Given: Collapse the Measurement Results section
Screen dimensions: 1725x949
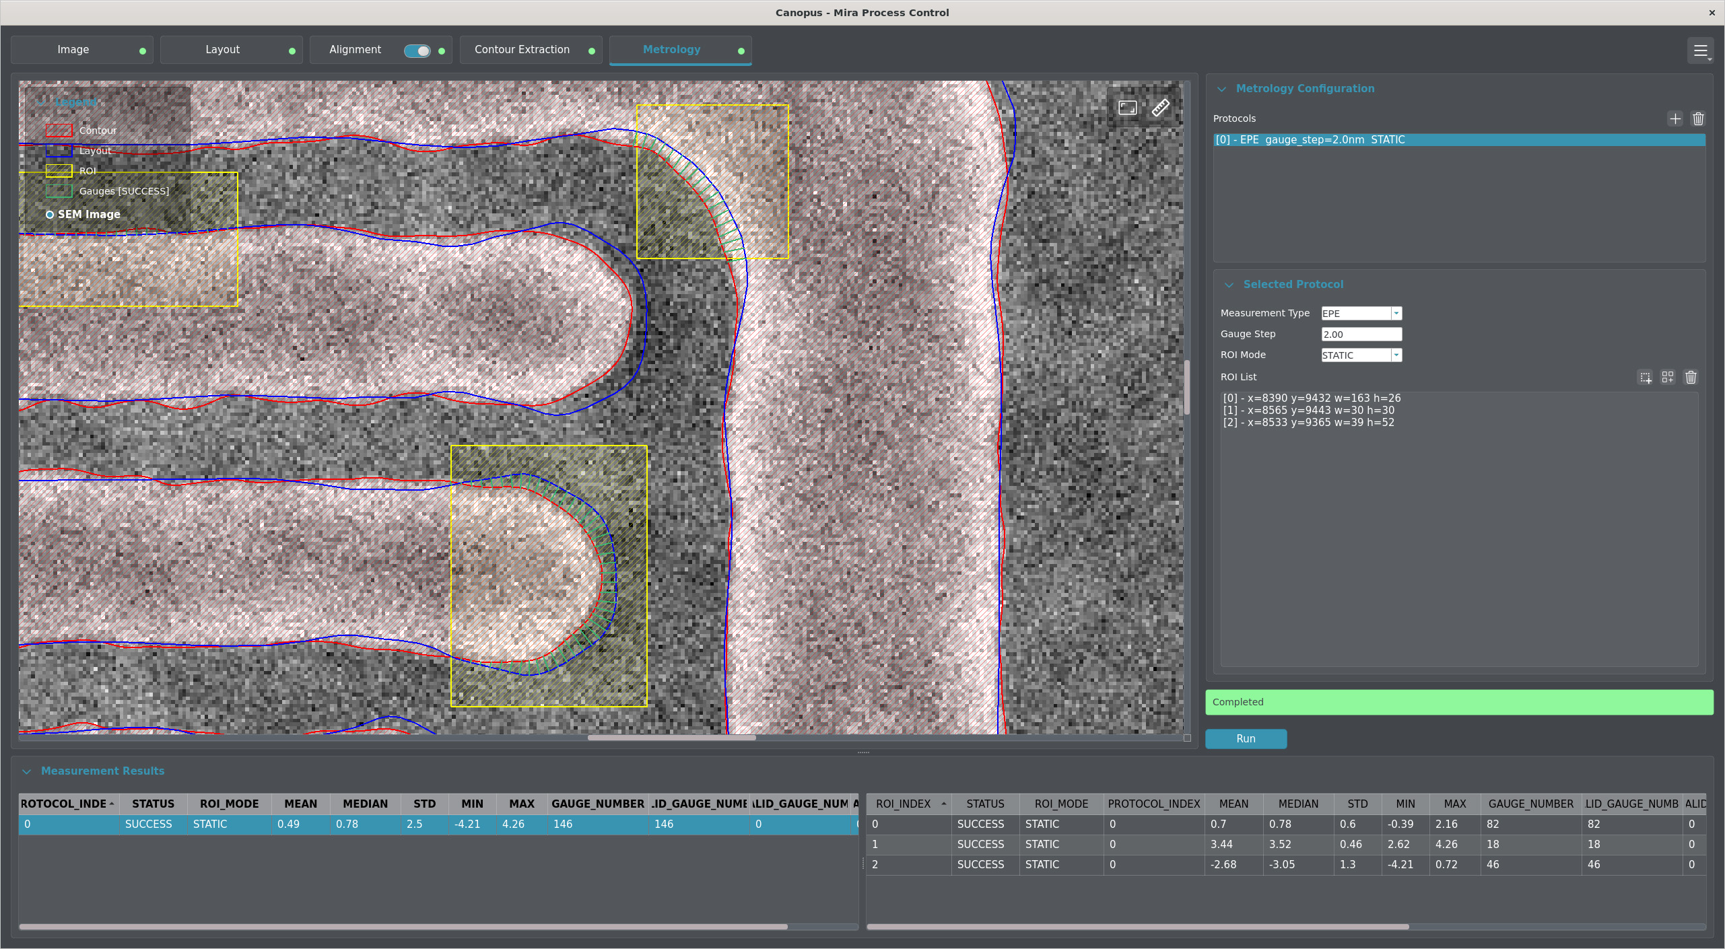Looking at the screenshot, I should pos(27,771).
